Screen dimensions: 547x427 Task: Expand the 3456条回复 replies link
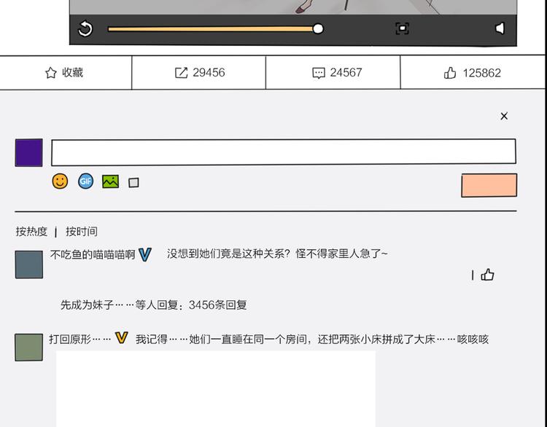coord(217,305)
